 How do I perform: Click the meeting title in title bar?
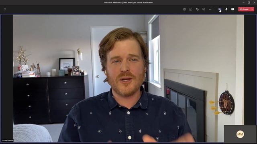pos(128,2)
